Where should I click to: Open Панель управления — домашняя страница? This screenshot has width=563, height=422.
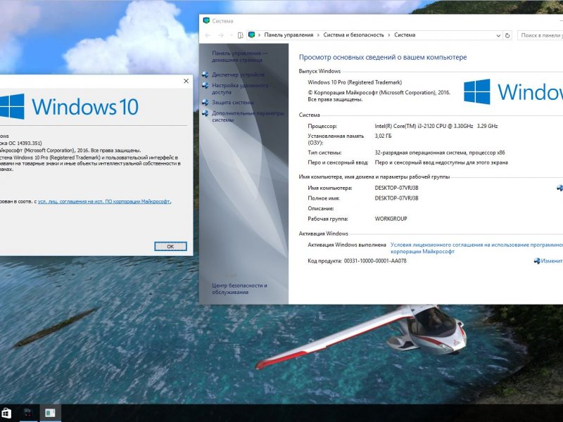(239, 57)
